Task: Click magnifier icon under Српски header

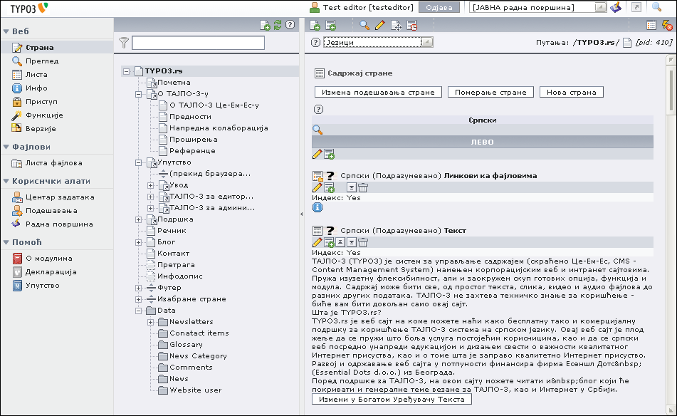Action: [317, 130]
